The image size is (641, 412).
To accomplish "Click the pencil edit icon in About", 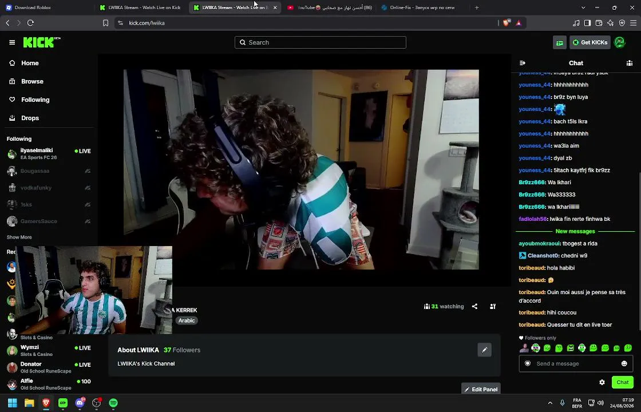I will pyautogui.click(x=484, y=350).
